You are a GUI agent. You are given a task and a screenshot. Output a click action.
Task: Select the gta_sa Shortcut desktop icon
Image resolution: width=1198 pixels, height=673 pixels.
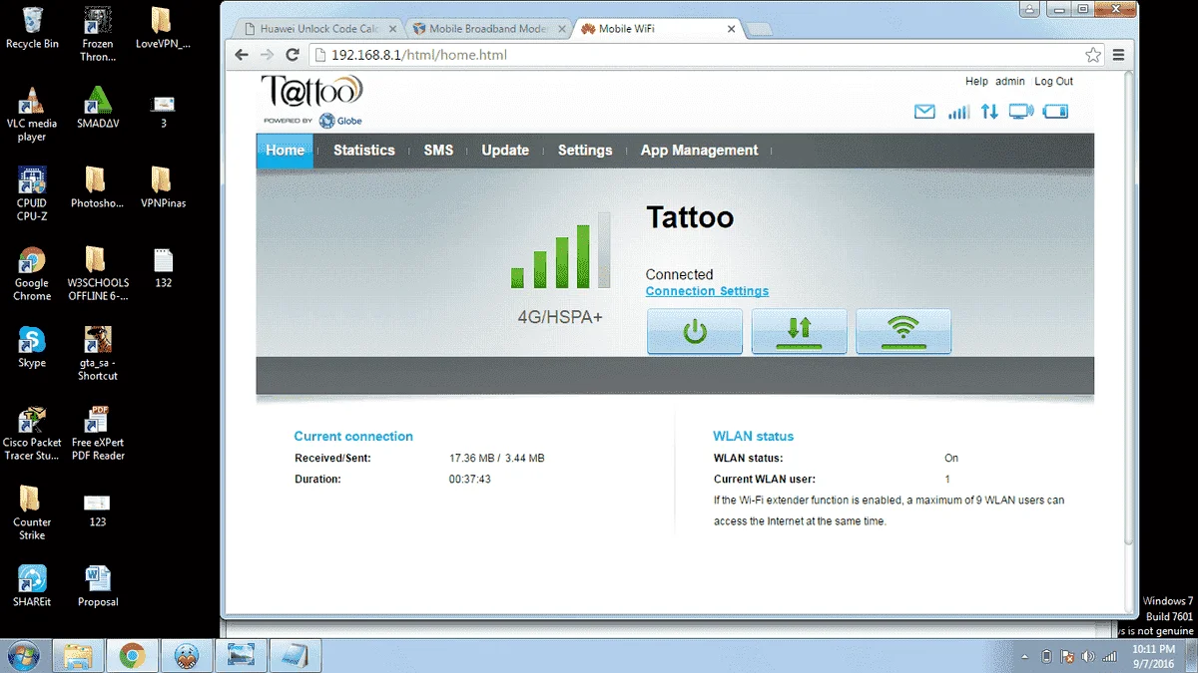click(98, 353)
